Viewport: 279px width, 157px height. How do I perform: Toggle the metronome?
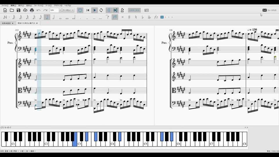[122, 10]
